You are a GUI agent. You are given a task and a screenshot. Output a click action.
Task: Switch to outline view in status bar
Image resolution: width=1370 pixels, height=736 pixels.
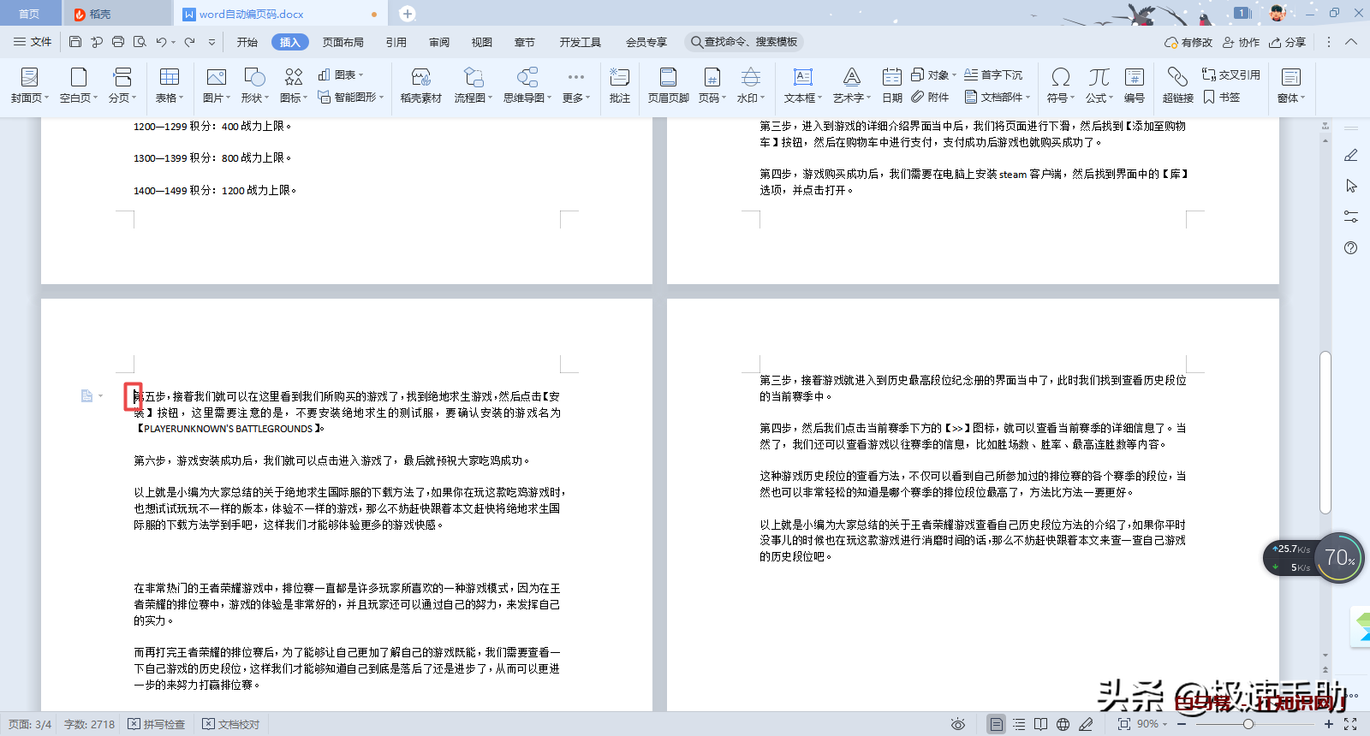pyautogui.click(x=1019, y=724)
